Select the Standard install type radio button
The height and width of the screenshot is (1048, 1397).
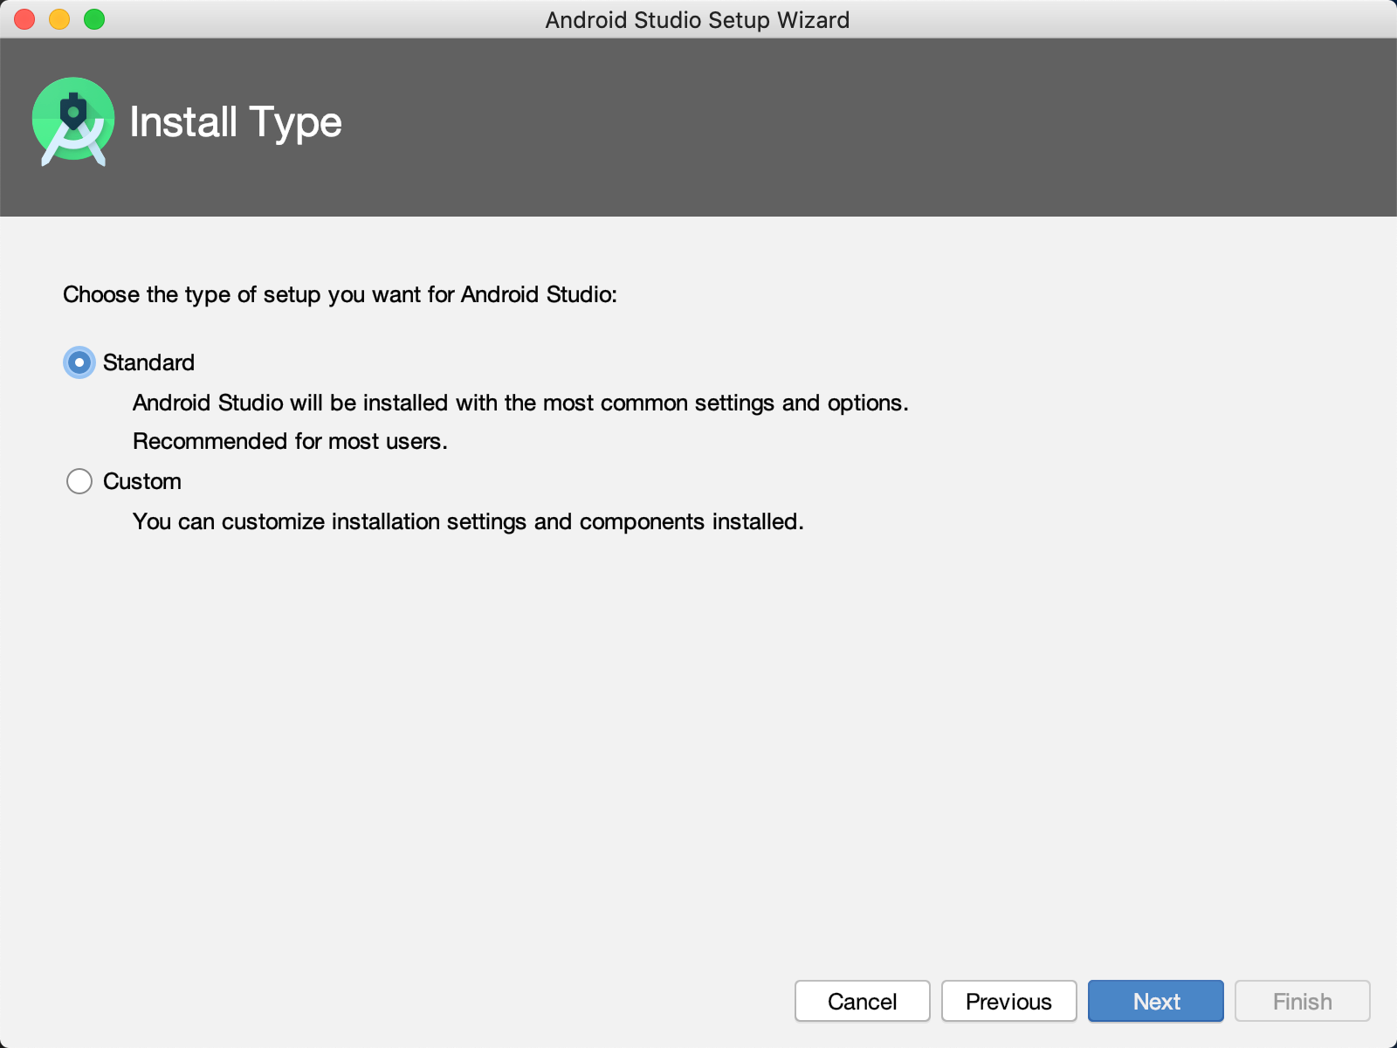click(79, 362)
